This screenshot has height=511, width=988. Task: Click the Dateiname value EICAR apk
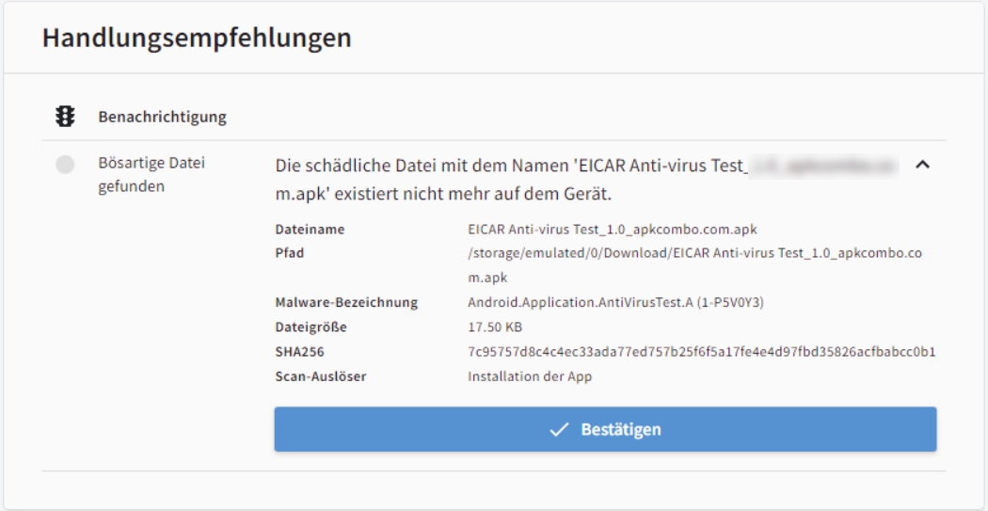(x=614, y=230)
